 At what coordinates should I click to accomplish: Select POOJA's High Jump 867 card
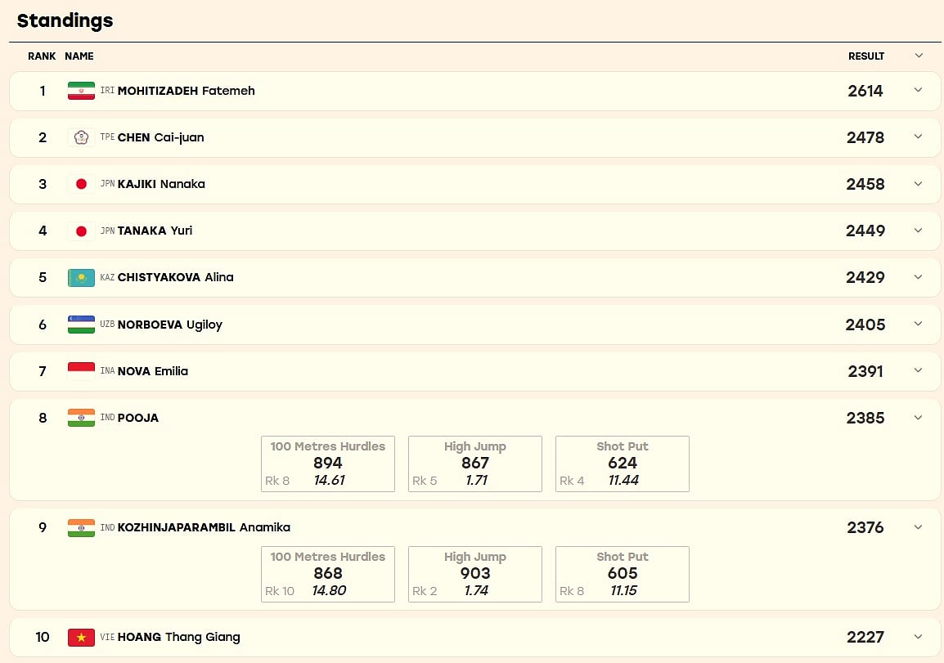tap(475, 464)
